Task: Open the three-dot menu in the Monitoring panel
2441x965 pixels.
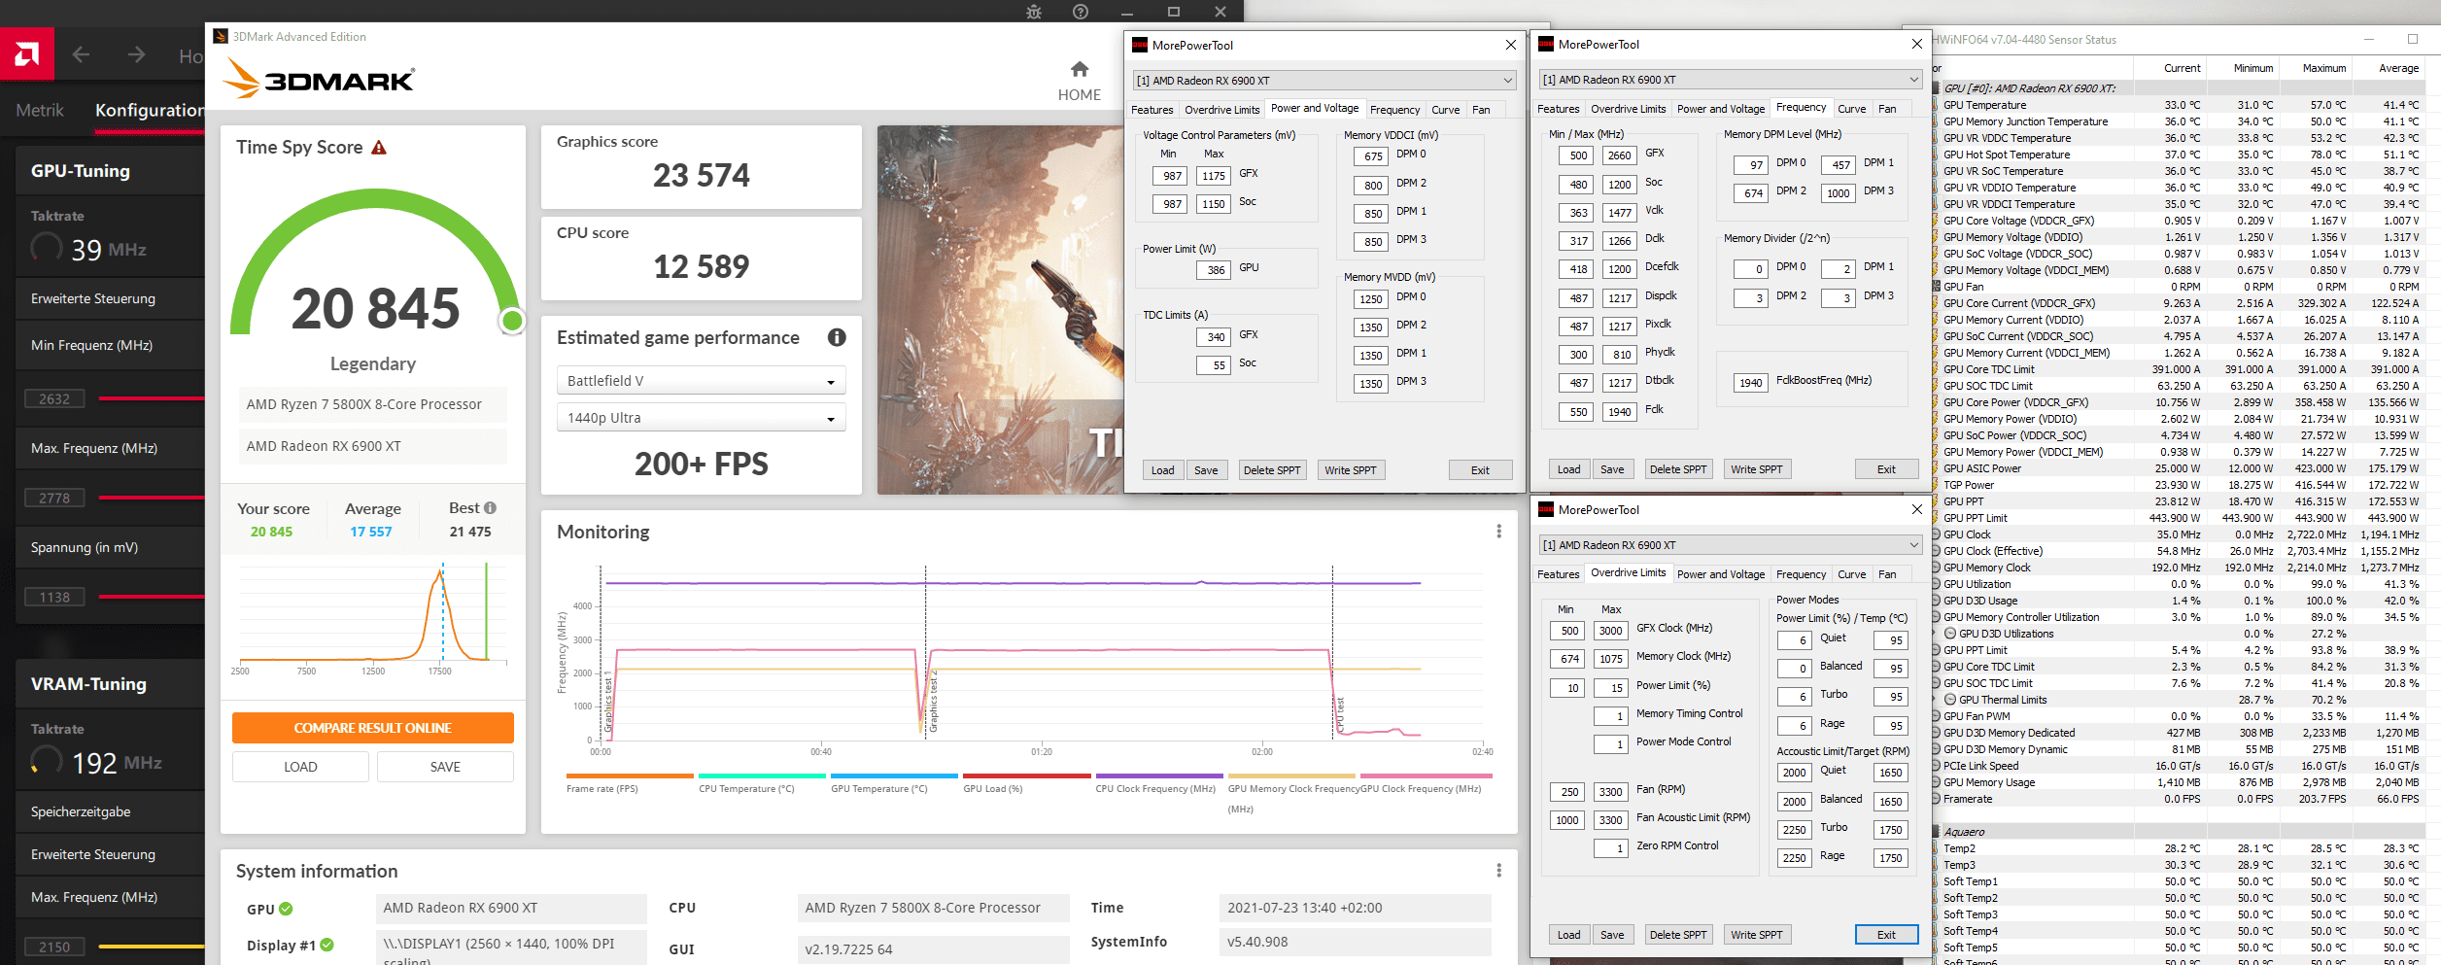Action: pyautogui.click(x=1498, y=532)
